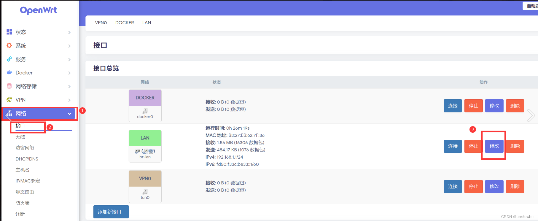Click the LAN uptime 0h 26m 19s
The width and height of the screenshot is (538, 221).
[238, 128]
